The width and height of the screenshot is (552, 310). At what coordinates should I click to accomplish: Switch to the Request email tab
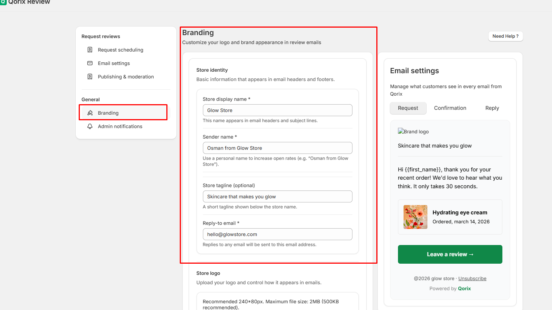[x=408, y=108]
